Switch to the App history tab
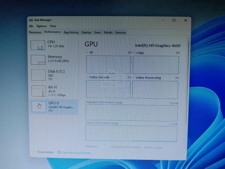The image size is (225, 169). point(71,32)
